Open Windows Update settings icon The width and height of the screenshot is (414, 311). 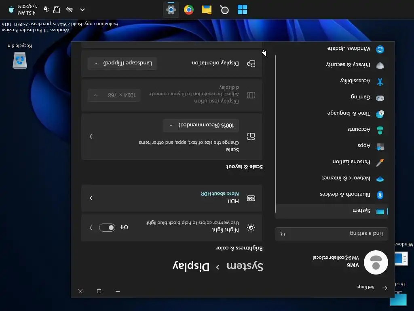380,49
